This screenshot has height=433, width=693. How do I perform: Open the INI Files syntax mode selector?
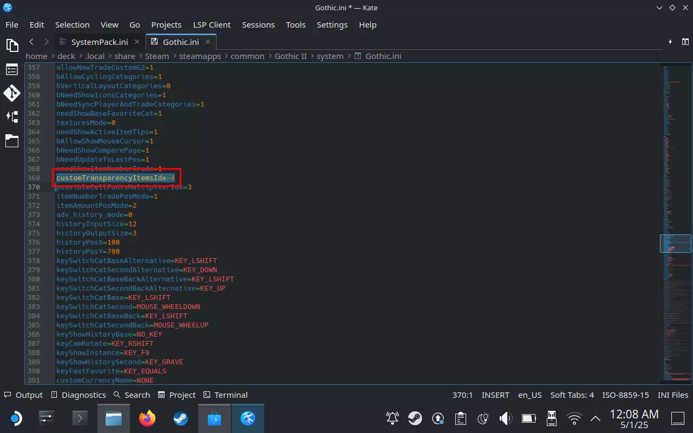[673, 395]
